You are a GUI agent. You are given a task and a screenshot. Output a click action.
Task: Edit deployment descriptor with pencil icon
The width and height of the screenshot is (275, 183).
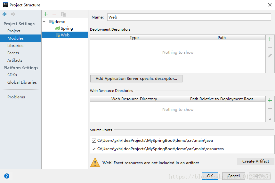(x=270, y=56)
